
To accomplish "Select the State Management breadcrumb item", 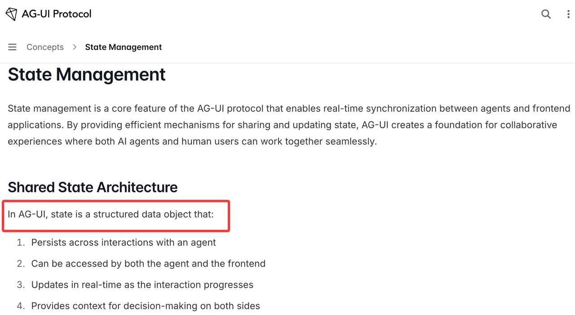I will (x=124, y=47).
